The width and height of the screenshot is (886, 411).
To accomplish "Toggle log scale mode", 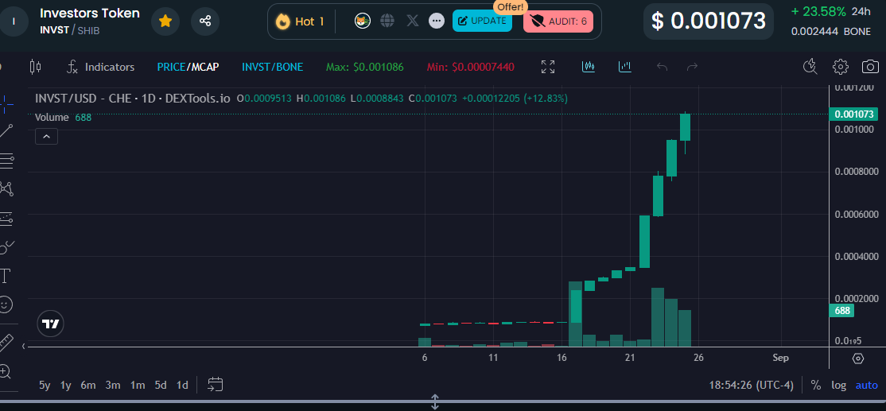I will pyautogui.click(x=838, y=385).
